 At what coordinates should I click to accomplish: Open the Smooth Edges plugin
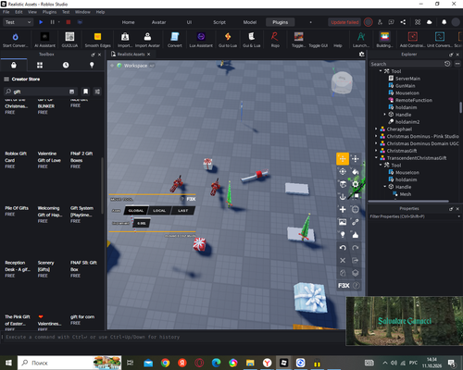97,40
